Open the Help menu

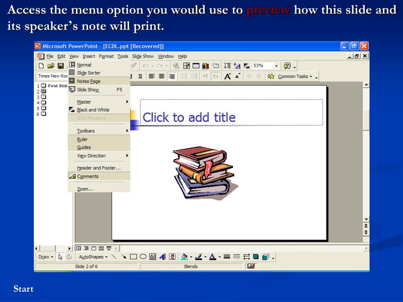pyautogui.click(x=183, y=56)
